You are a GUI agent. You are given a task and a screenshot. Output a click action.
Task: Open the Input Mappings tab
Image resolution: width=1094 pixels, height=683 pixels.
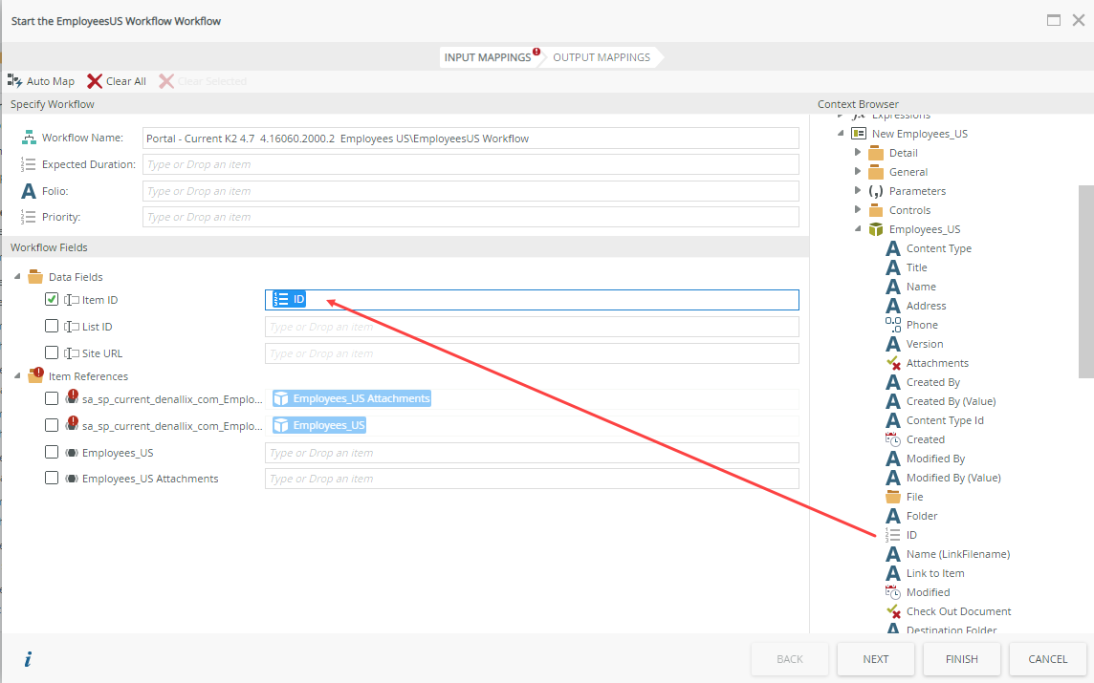tap(487, 57)
